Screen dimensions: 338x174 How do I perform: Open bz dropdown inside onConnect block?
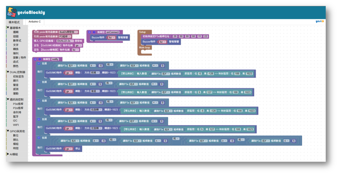point(112,38)
